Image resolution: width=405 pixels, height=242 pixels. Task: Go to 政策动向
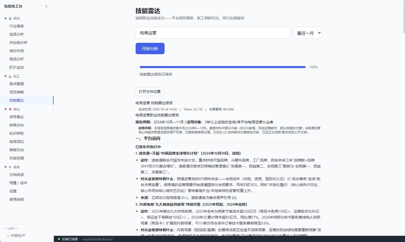pos(27,125)
